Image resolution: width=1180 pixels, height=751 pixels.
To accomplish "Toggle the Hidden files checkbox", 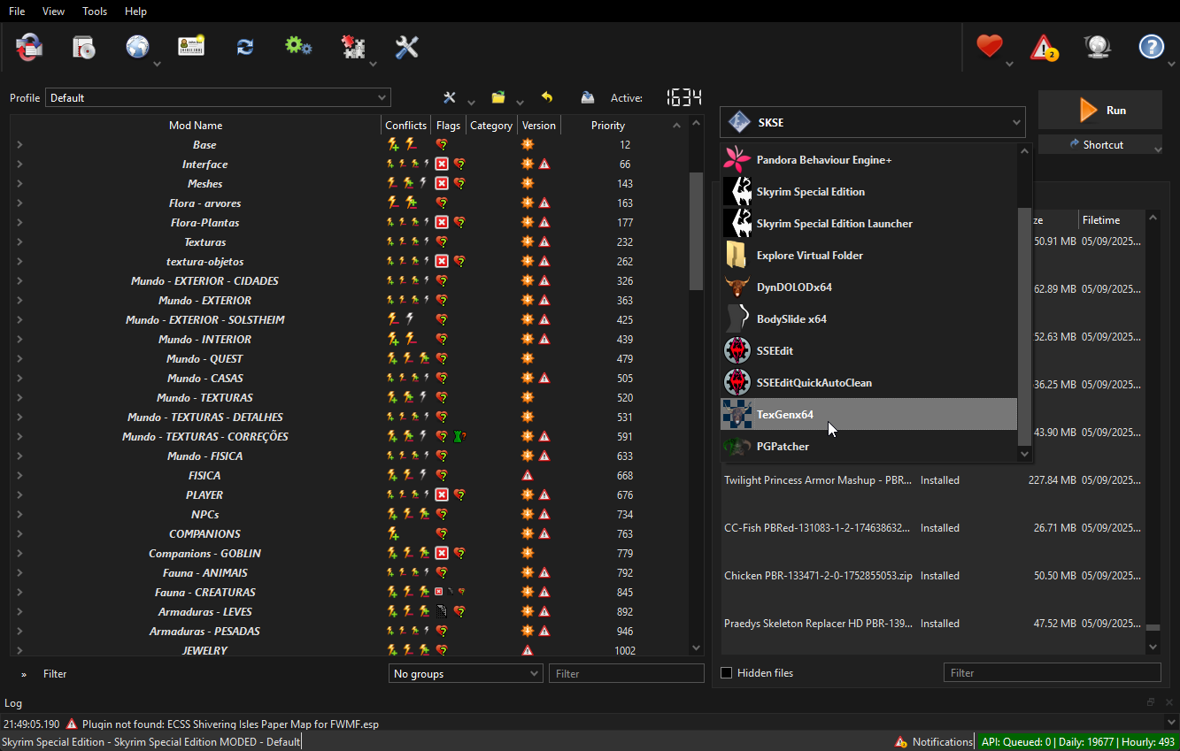I will (x=727, y=673).
